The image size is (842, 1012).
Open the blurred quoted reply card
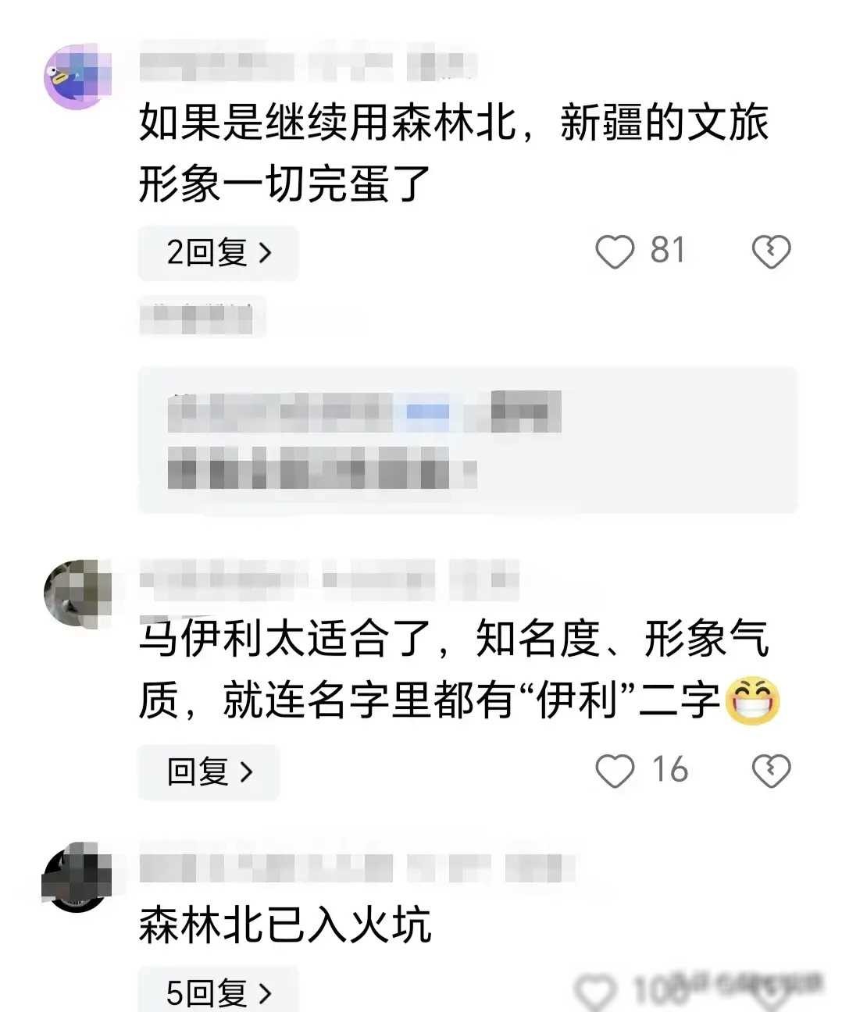point(467,440)
